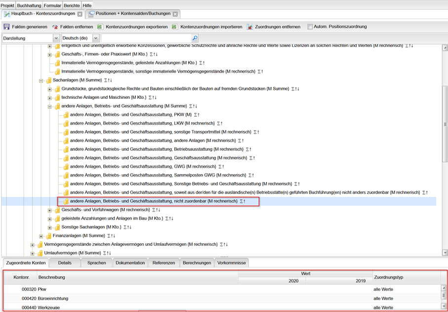Click coin icon of the PKW position
Viewport: 448px width, 312px height.
click(x=66, y=115)
